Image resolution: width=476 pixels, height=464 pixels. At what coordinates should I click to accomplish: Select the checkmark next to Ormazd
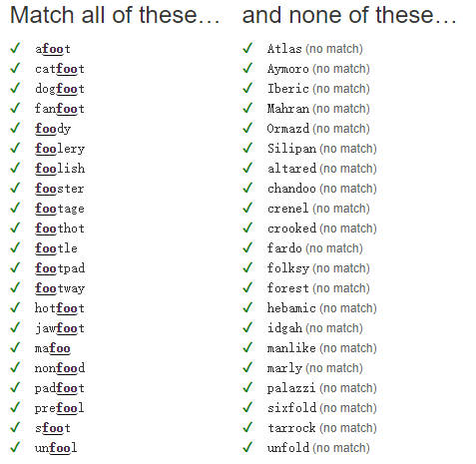(x=247, y=128)
